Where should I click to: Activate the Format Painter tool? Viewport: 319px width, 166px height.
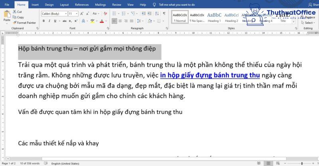point(24,23)
